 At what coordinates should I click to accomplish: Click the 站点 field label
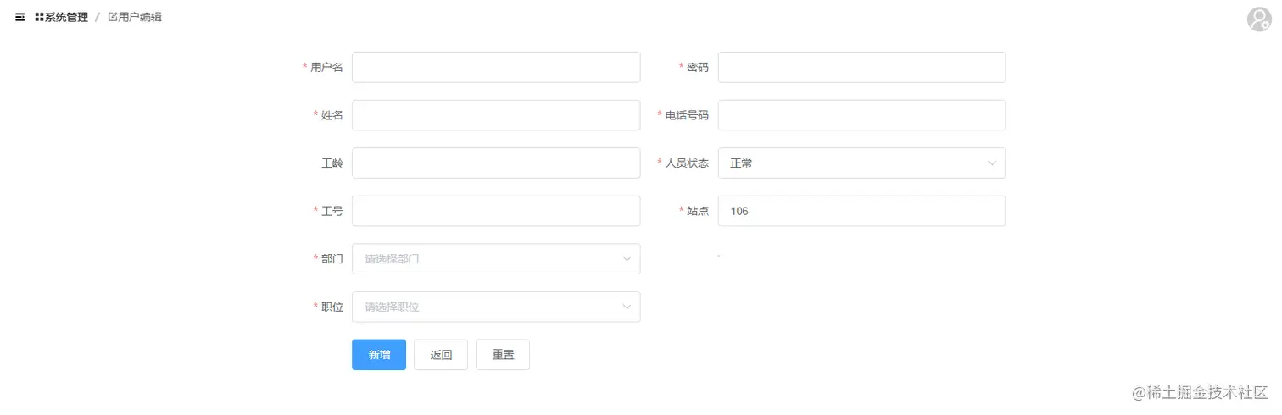click(698, 211)
